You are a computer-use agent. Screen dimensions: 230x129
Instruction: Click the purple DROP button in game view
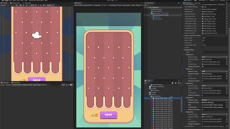coord(109,115)
